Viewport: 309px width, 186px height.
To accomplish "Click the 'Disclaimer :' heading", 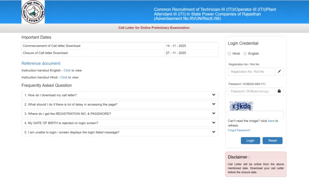I will (x=238, y=157).
